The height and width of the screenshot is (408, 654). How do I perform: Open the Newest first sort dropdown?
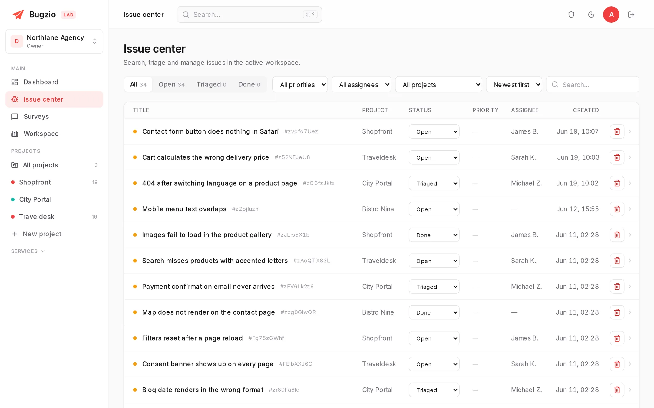(514, 85)
